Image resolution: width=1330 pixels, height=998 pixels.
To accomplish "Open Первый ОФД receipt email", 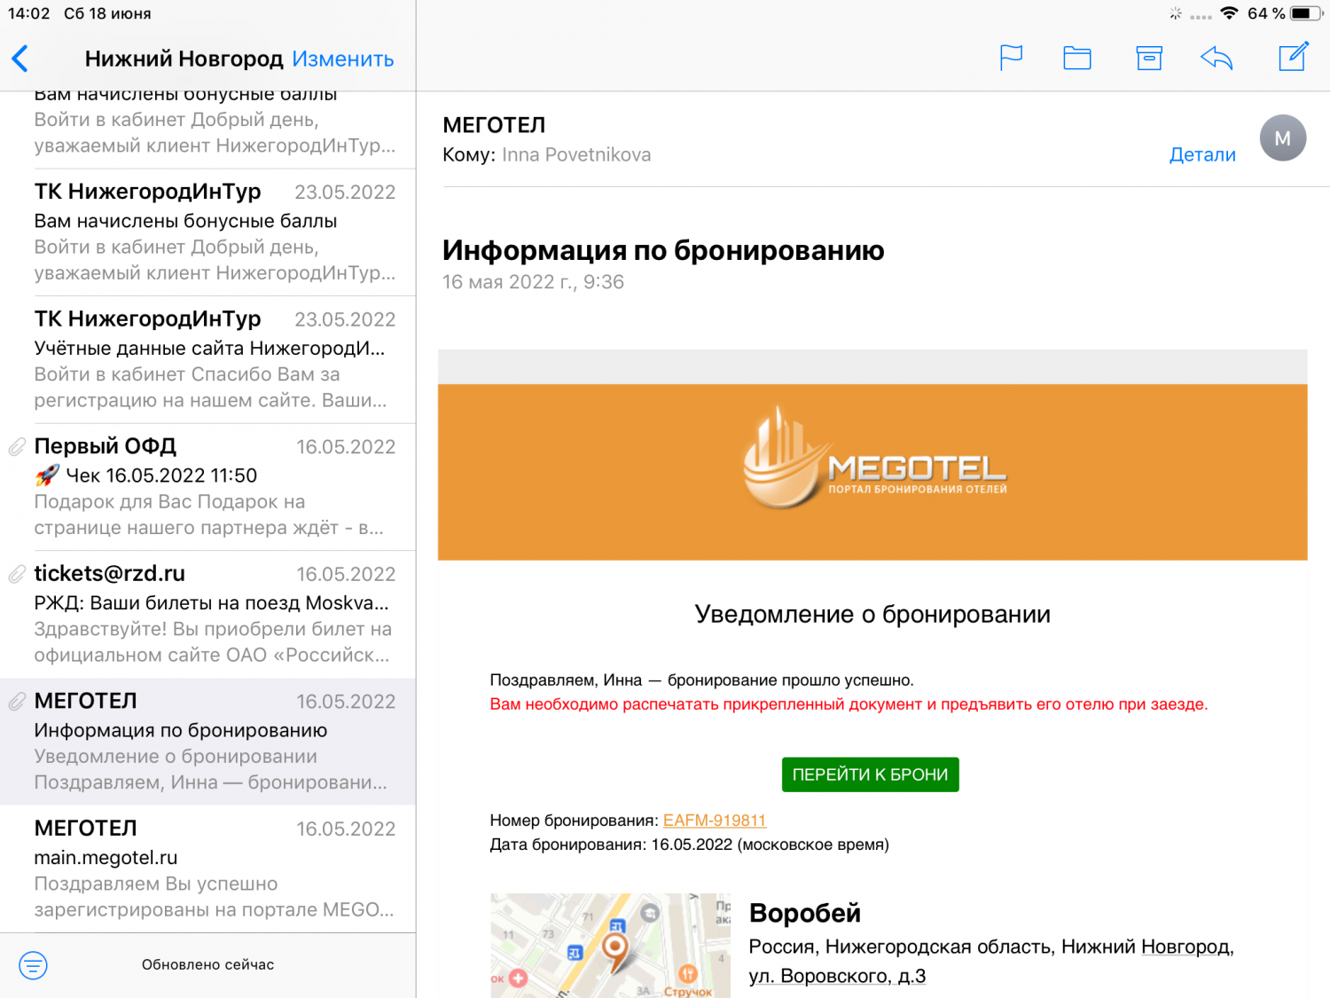I will 208,487.
